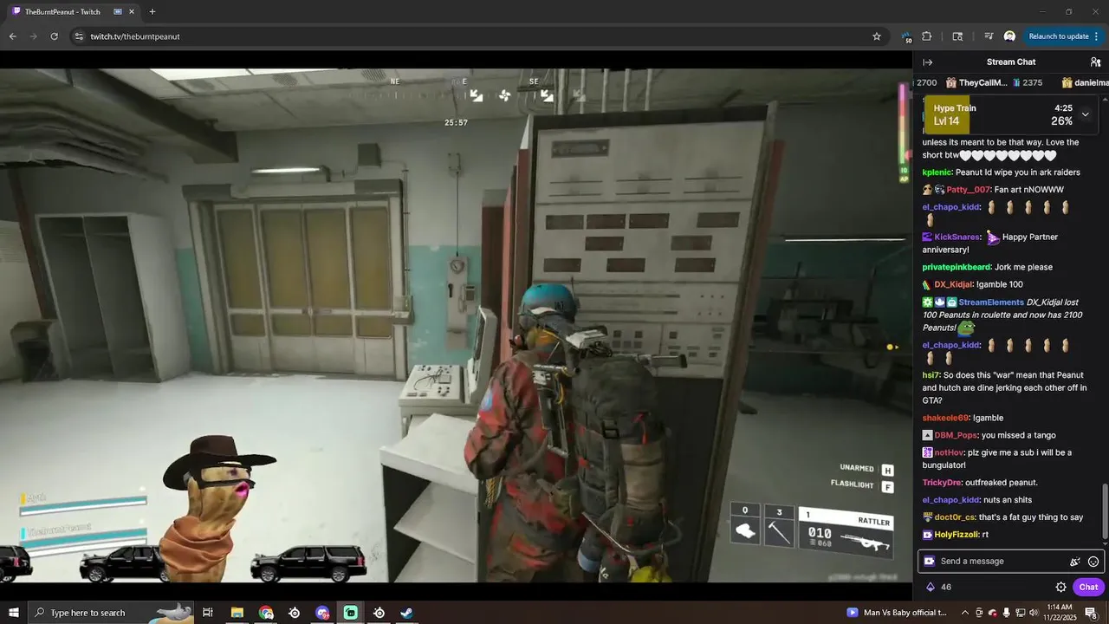Image resolution: width=1109 pixels, height=624 pixels.
Task: Click username doct0r_cs in chat
Action: pos(955,517)
